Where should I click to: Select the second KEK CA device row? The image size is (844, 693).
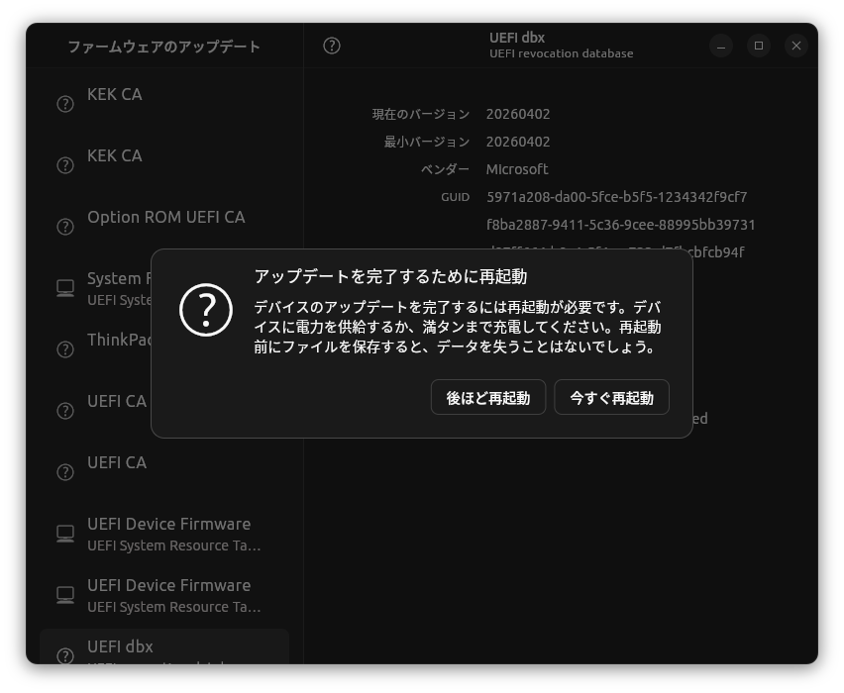[164, 164]
